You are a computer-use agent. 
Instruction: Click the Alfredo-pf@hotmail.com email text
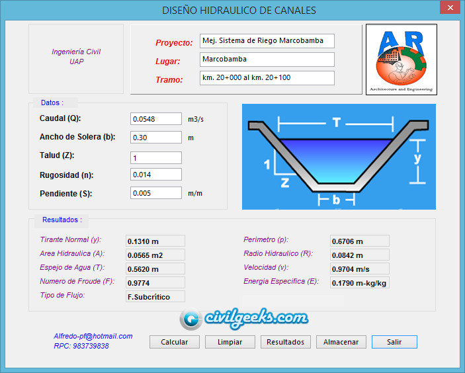(93, 336)
